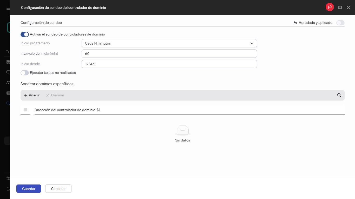Click the lock icon beside Heredado y aplicado
This screenshot has height=199, width=355.
click(295, 23)
